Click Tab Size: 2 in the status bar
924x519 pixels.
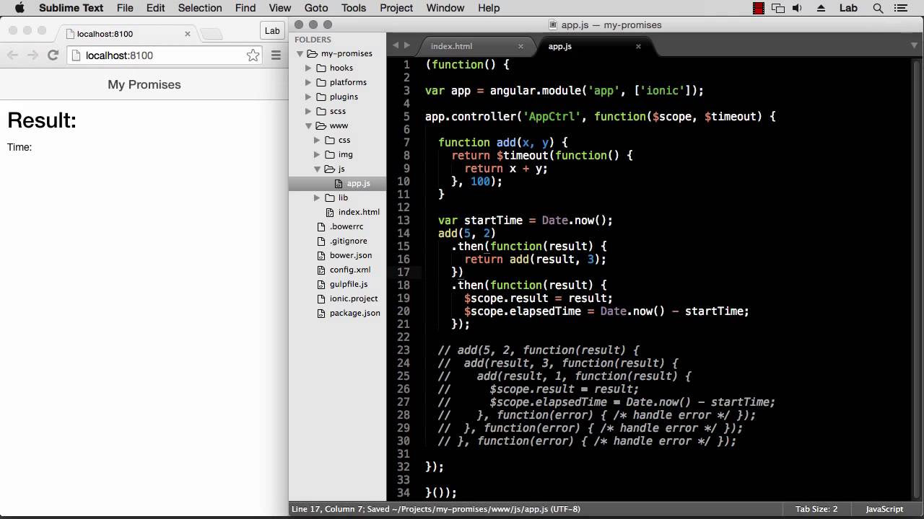(x=816, y=509)
